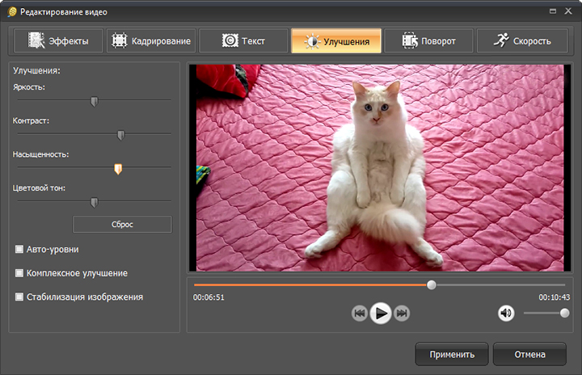Jump to previous frame with rewind icon

[360, 314]
